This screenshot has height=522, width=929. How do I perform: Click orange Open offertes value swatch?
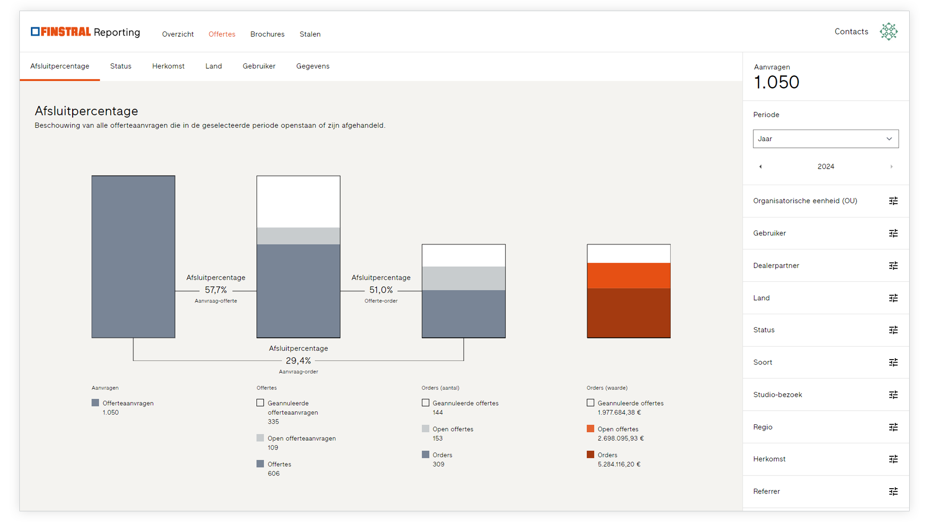click(x=590, y=429)
